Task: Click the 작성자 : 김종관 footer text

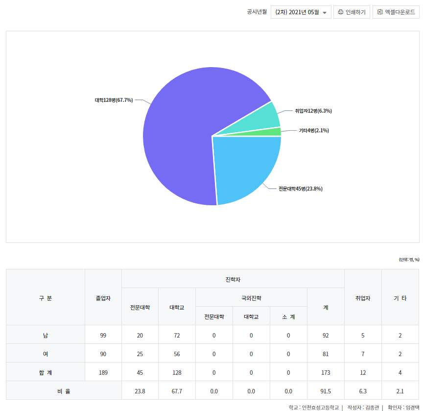Action: 363,407
